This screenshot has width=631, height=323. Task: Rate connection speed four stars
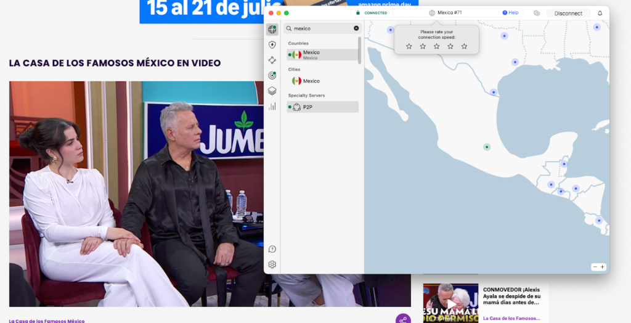[450, 46]
